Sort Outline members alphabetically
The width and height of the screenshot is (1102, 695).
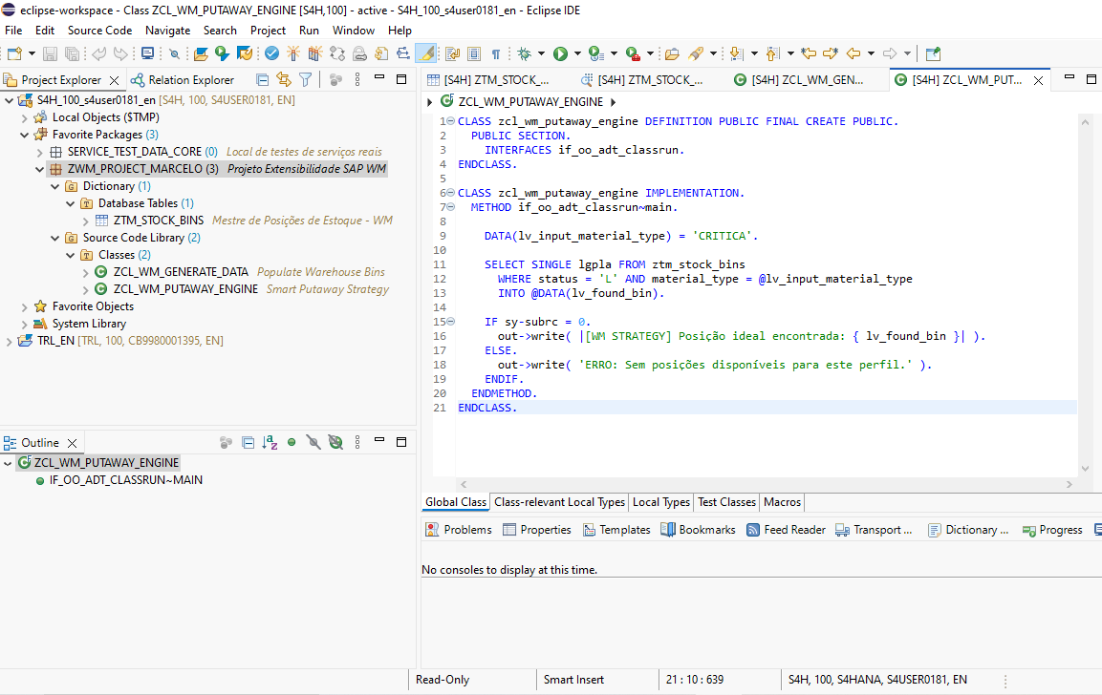tap(269, 441)
